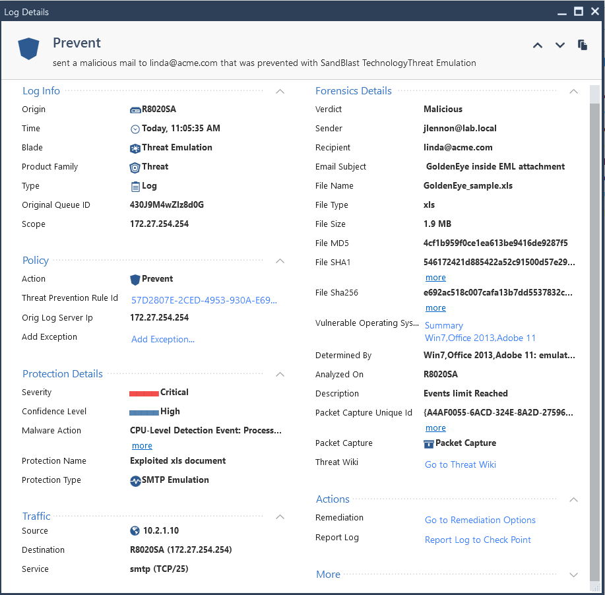Click the clock icon next to Time

click(x=135, y=129)
